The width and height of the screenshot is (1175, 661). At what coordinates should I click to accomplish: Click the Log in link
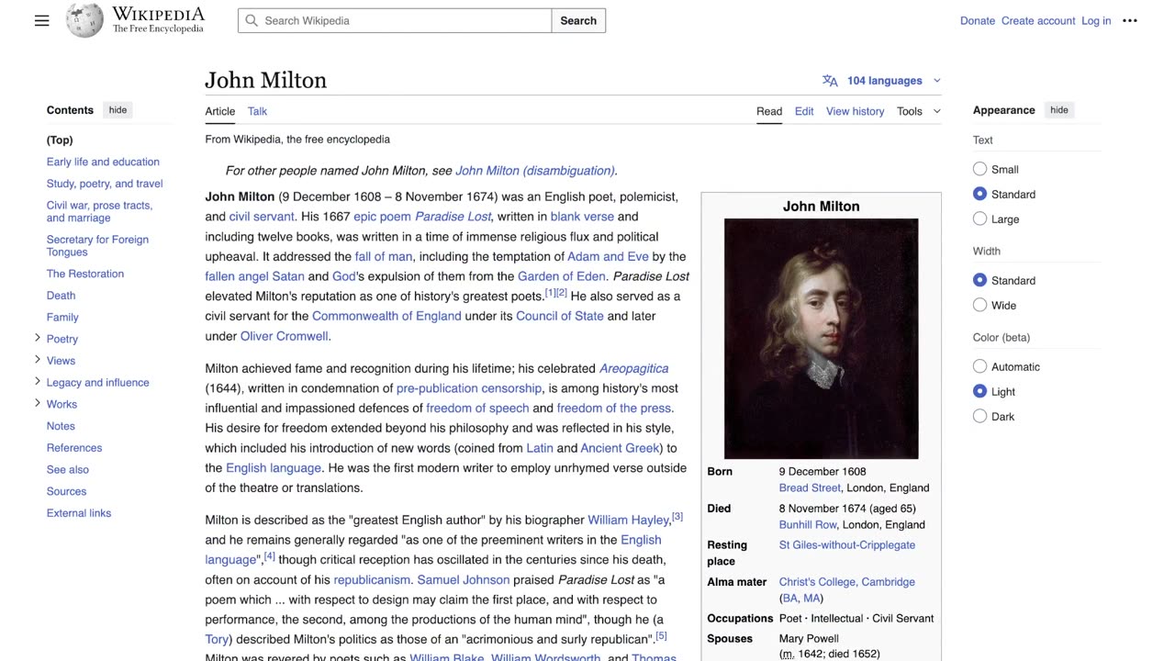coord(1096,21)
